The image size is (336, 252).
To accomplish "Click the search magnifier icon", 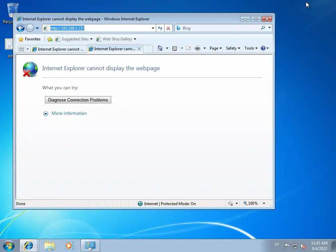I will [x=263, y=28].
